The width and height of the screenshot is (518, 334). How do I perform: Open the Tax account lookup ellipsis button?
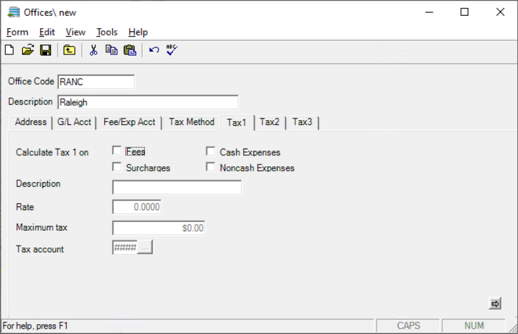145,248
